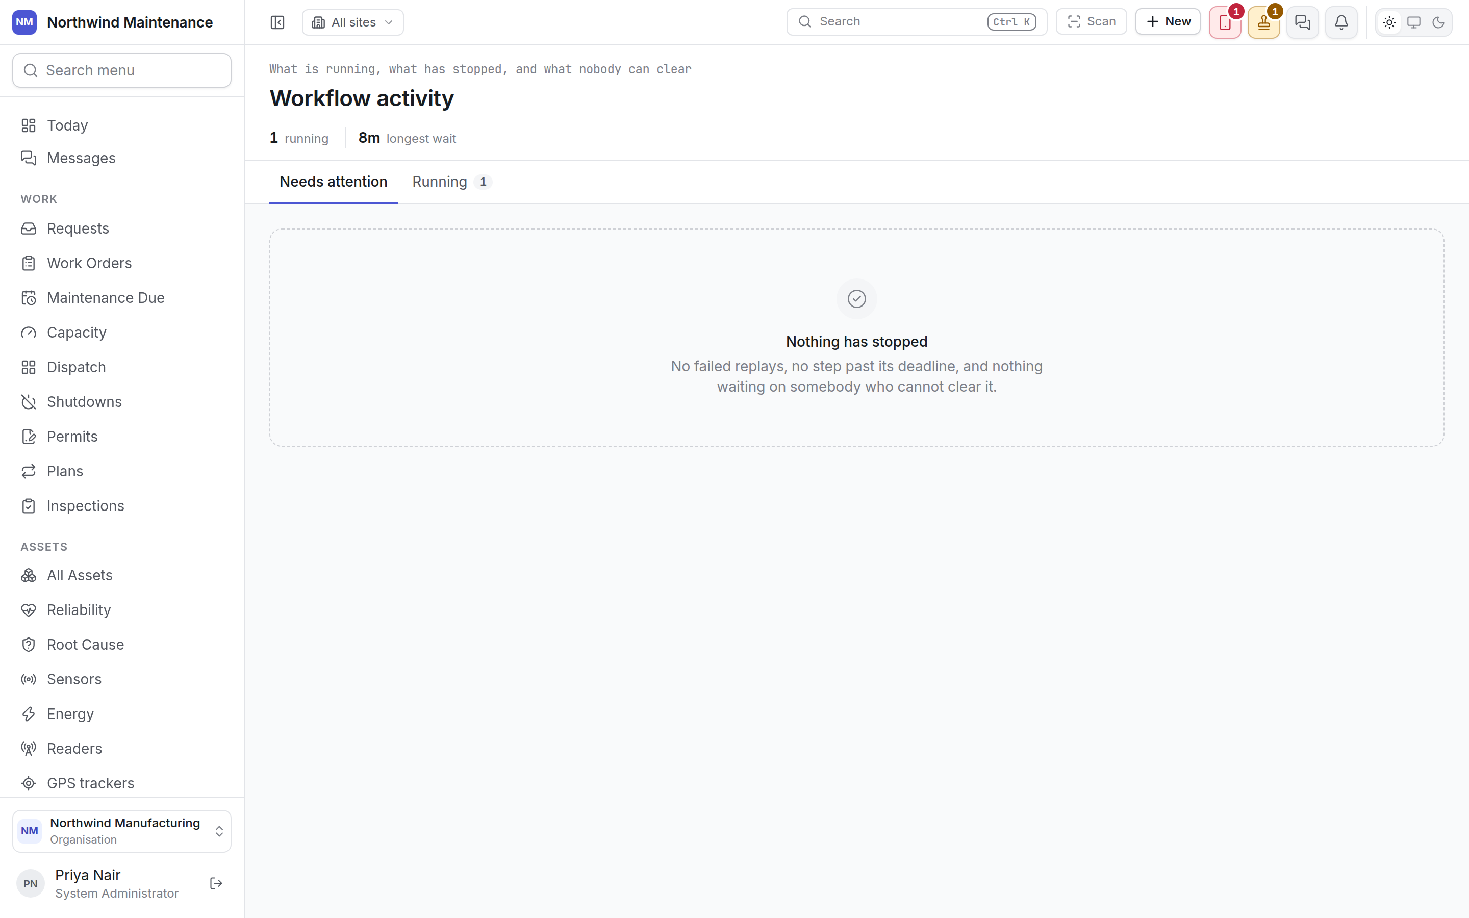Screen dimensions: 1469x918
Task: Expand the Northwind Manufacturing organisation switcher
Action: [122, 831]
